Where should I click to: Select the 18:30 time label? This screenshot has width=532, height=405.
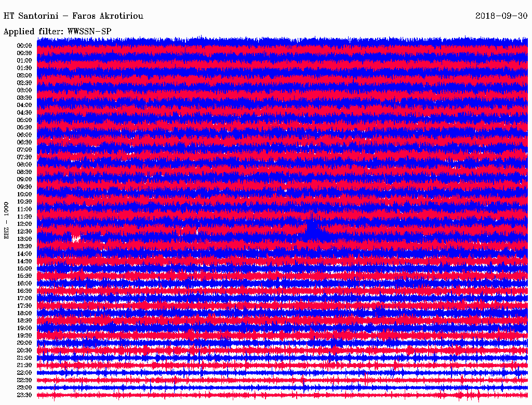[24, 320]
